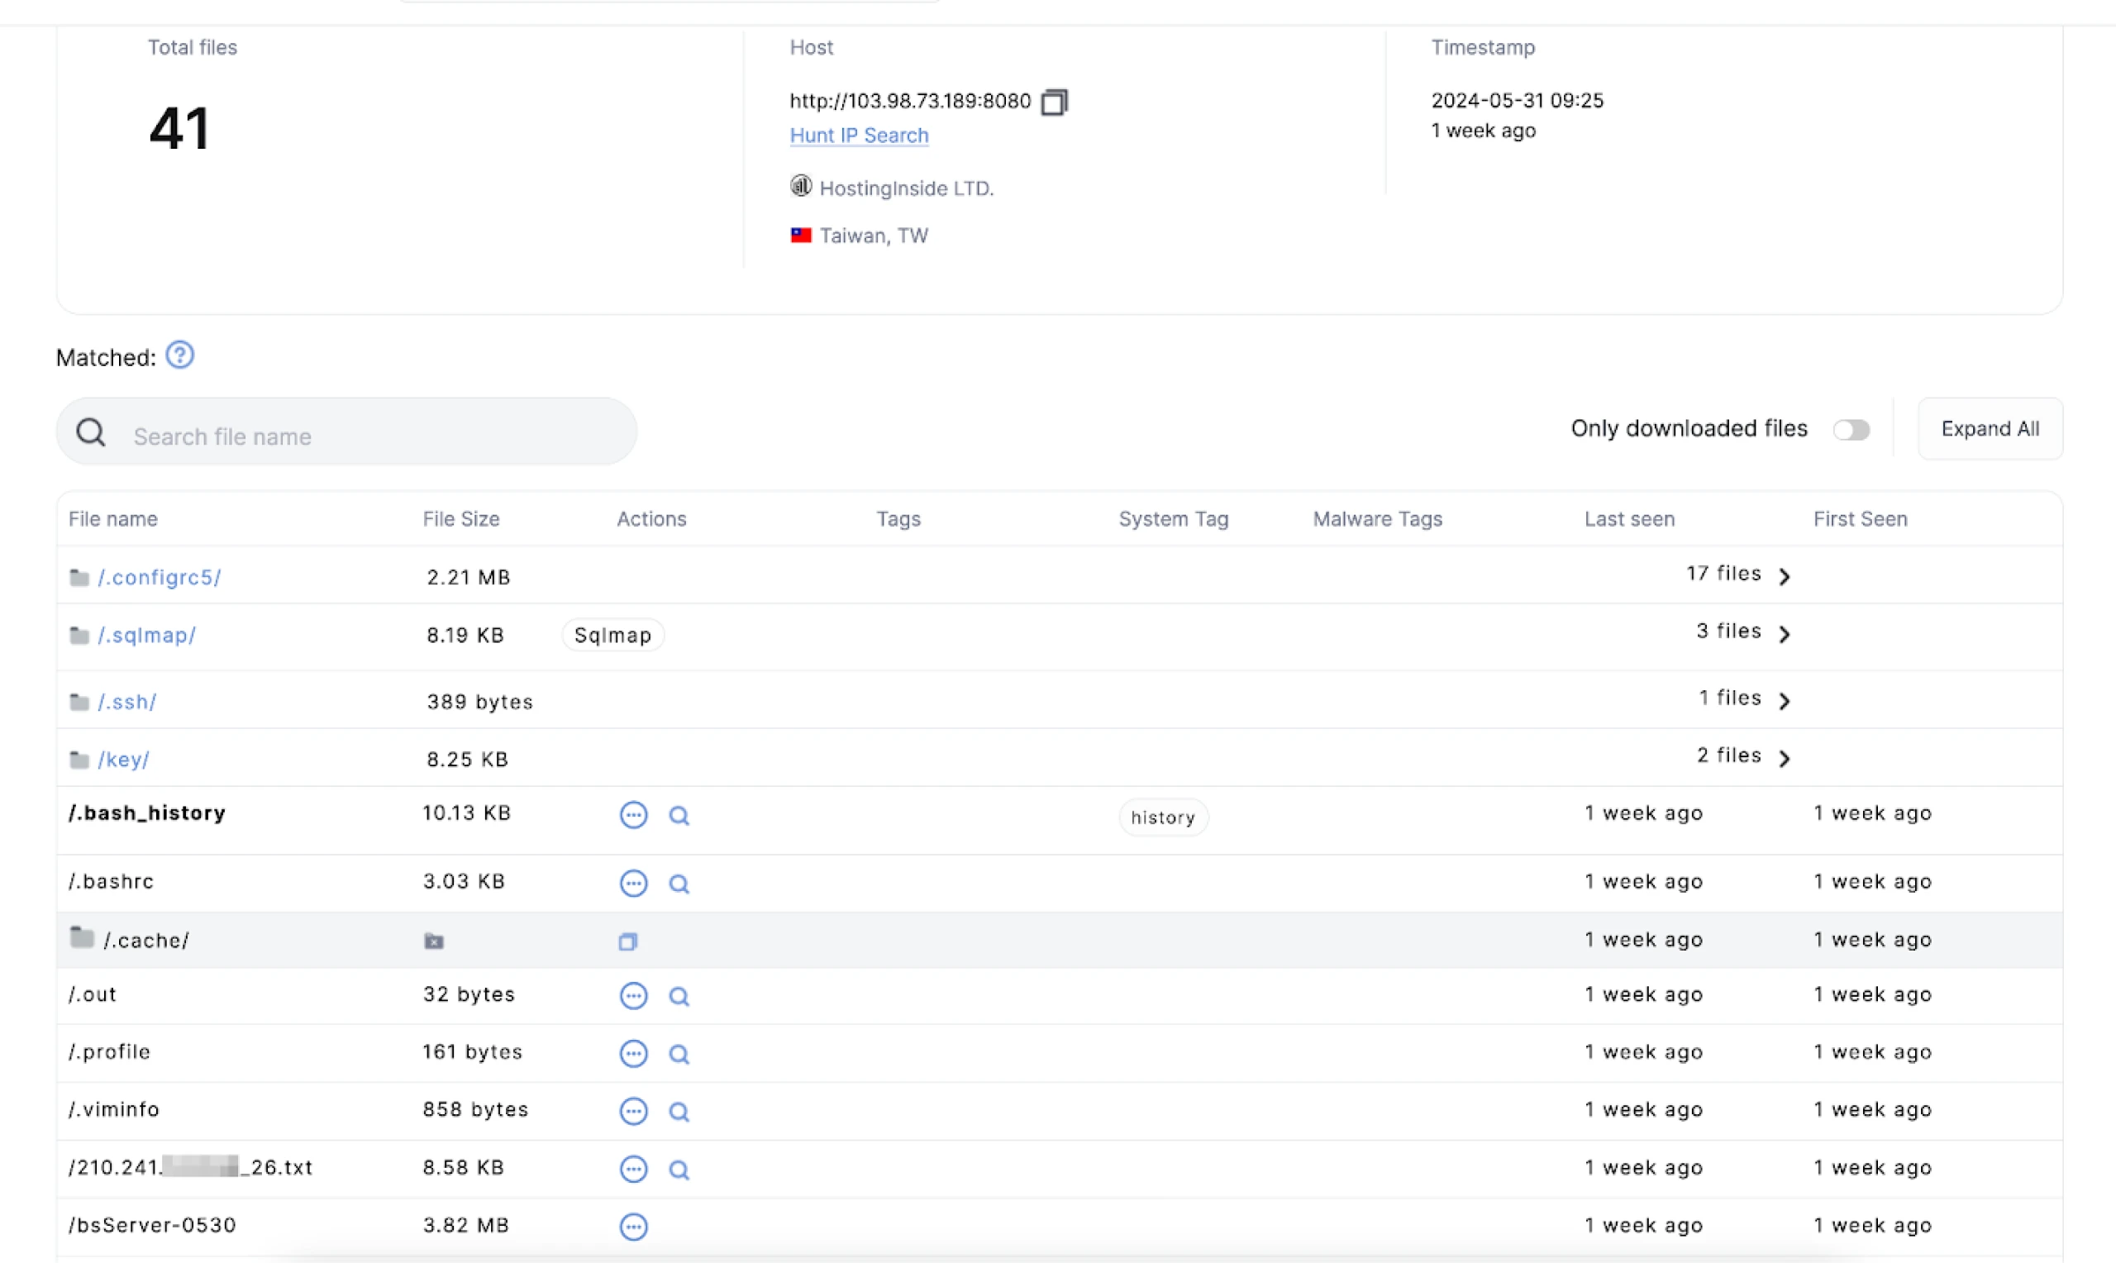Open actions menu for /.profile file

coord(633,1054)
